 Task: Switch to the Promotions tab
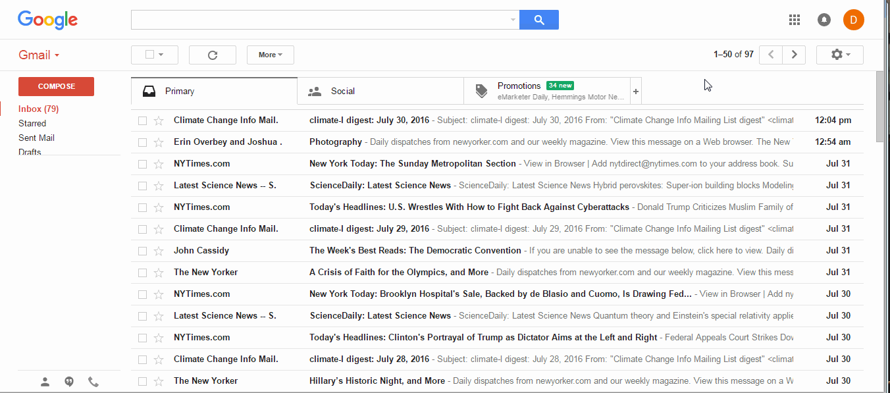tap(547, 92)
